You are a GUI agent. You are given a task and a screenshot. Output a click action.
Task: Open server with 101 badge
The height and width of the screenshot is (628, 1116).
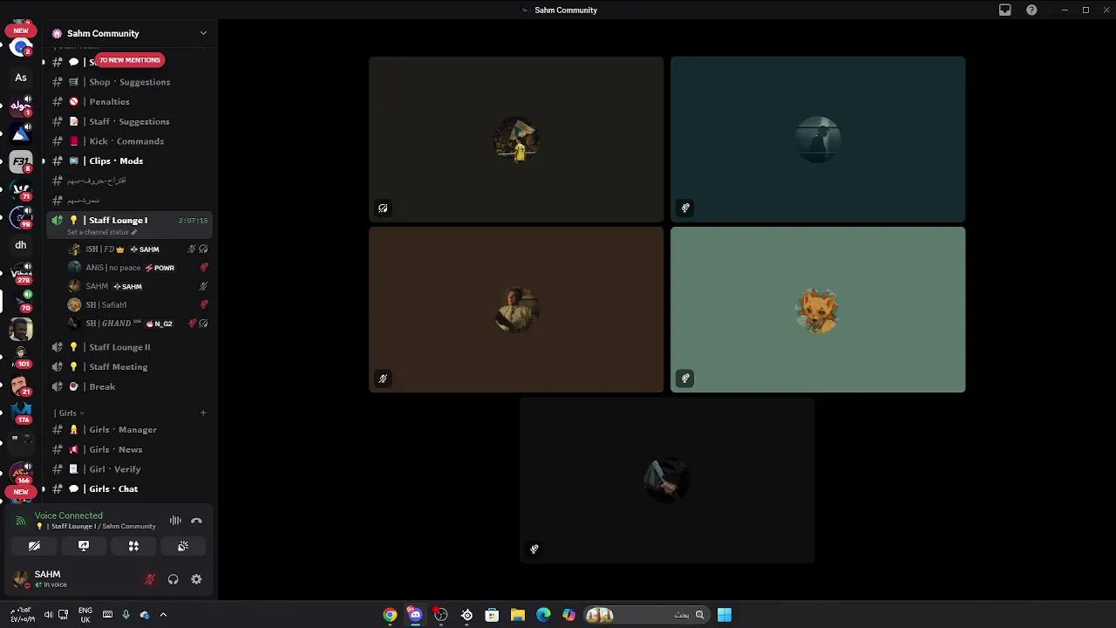[x=21, y=357]
